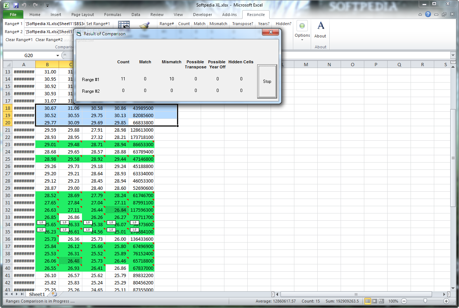Switch to Page Layout view in status bar
This screenshot has height=308, width=459.
(375, 301)
